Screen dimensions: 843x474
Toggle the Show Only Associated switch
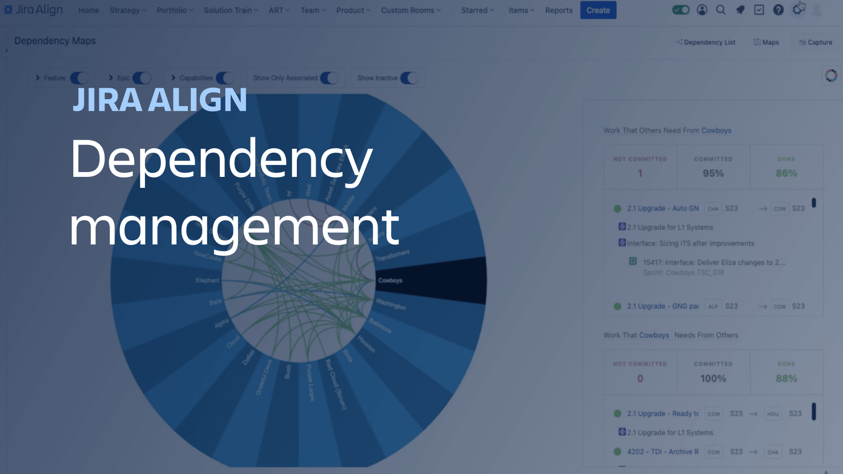(x=328, y=78)
